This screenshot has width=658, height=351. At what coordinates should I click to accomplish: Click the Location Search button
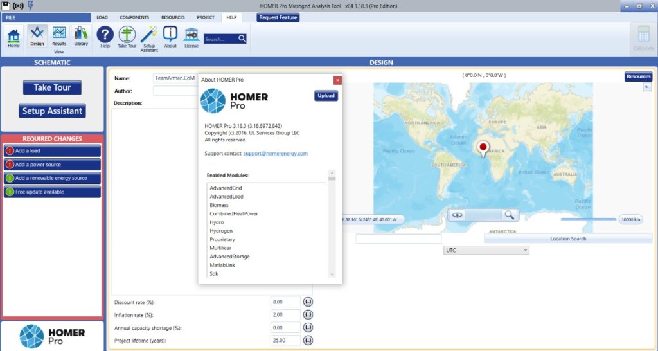pyautogui.click(x=568, y=239)
